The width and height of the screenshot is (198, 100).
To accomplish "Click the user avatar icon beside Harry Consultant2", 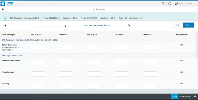I will pos(176,4).
